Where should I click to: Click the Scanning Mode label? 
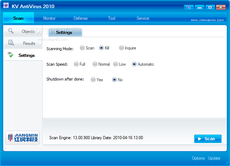(x=60, y=49)
